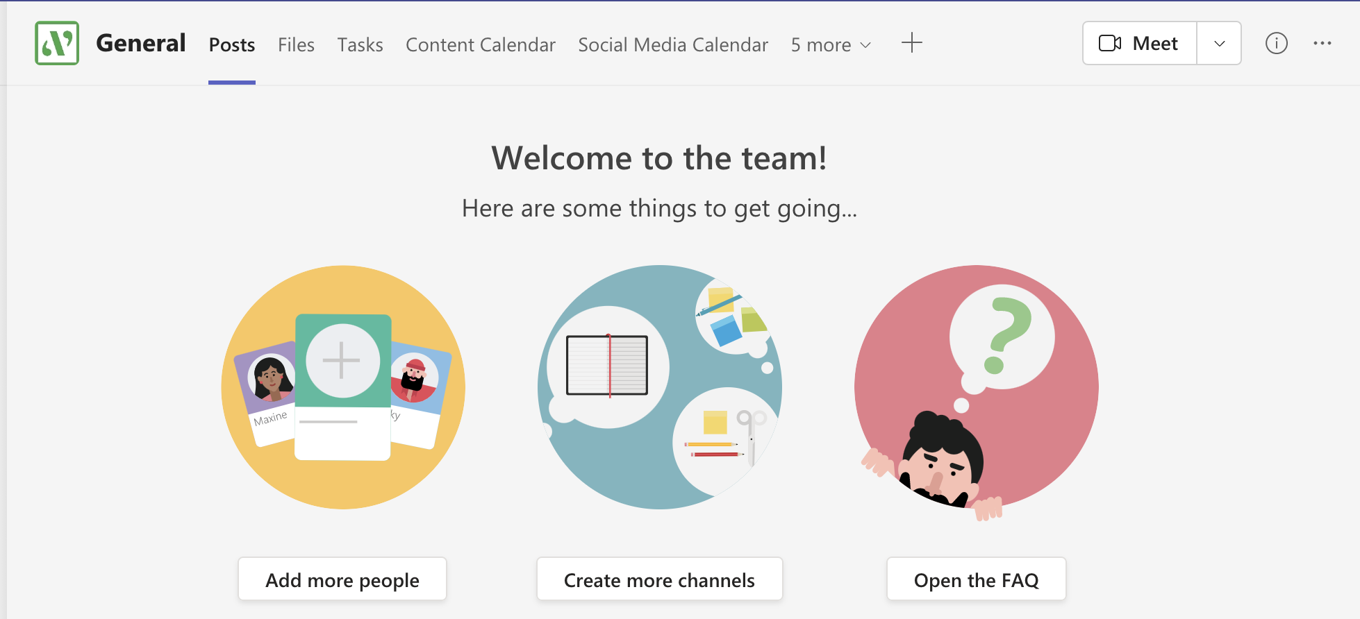The width and height of the screenshot is (1360, 619).
Task: Click the General channel title
Action: pyautogui.click(x=141, y=43)
